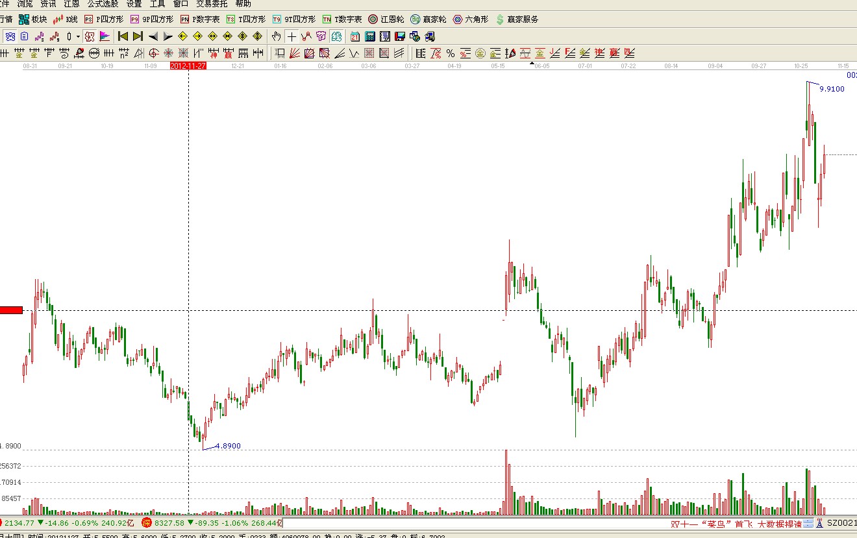Viewport: 857px width, 538px height.
Task: Open the P四方形 tool
Action: (x=104, y=19)
